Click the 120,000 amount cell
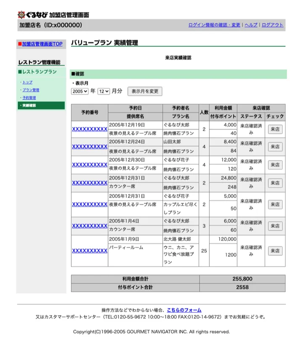Image resolution: width=303 pixels, height=345 pixels. [x=223, y=239]
